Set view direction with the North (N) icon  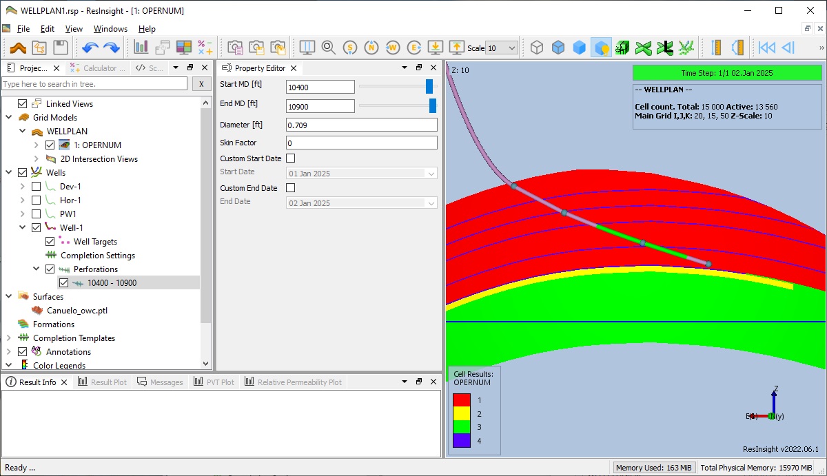click(x=372, y=47)
